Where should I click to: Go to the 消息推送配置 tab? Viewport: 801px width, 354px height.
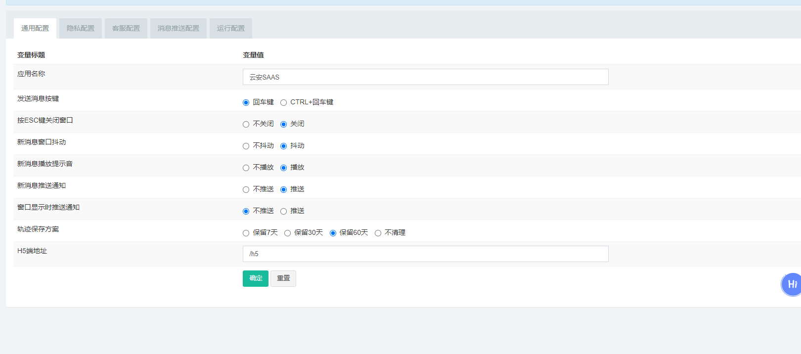(178, 28)
